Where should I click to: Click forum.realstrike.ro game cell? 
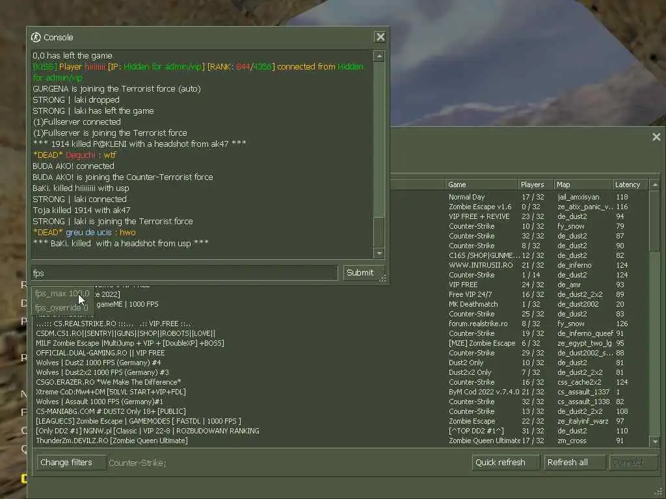click(478, 324)
